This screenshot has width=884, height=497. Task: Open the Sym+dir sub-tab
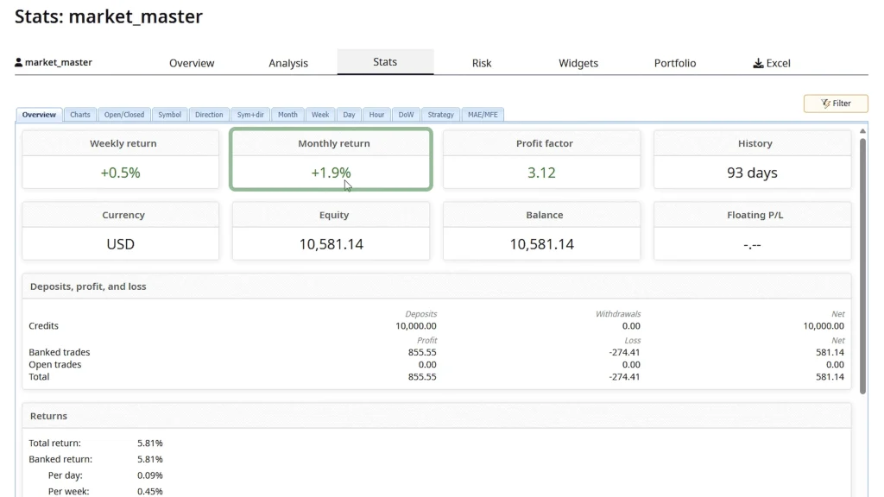(x=251, y=115)
